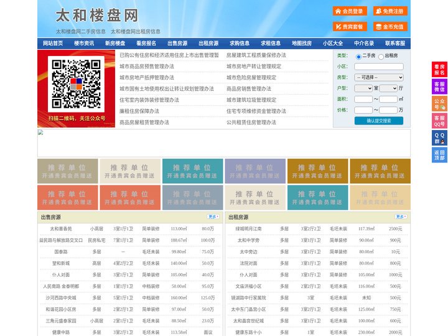Open the 出售房源 navigation menu item
This screenshot has height=336, width=448.
click(177, 44)
